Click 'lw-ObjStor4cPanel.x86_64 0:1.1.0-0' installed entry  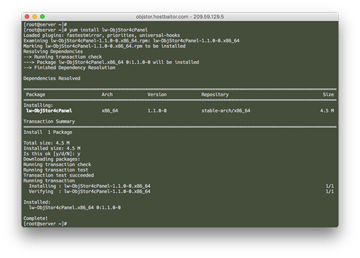click(75, 208)
